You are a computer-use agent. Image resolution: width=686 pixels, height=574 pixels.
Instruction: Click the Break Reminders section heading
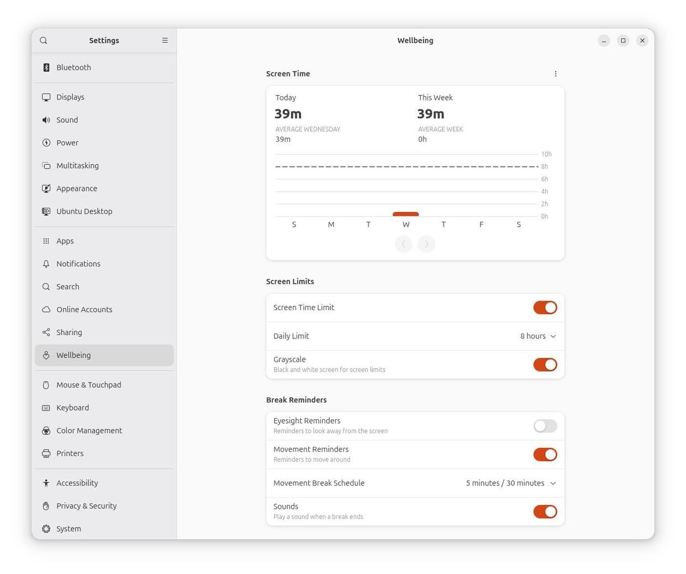pos(297,400)
